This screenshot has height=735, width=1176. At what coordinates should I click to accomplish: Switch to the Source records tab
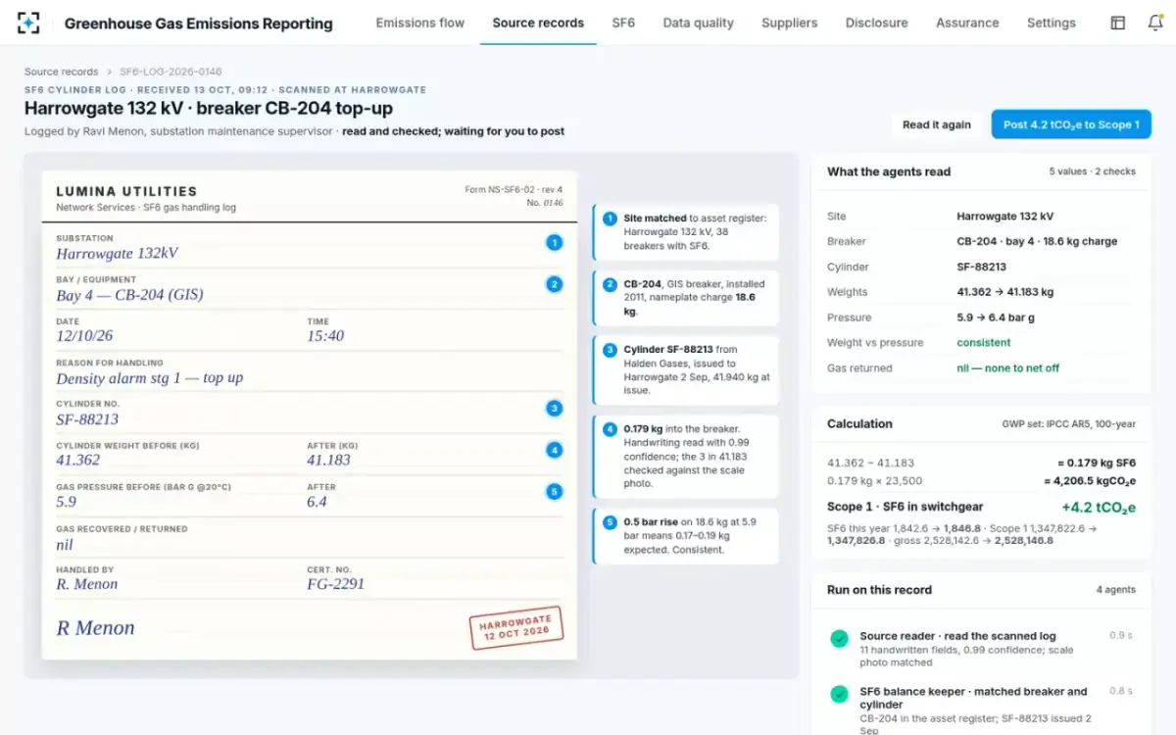point(538,23)
